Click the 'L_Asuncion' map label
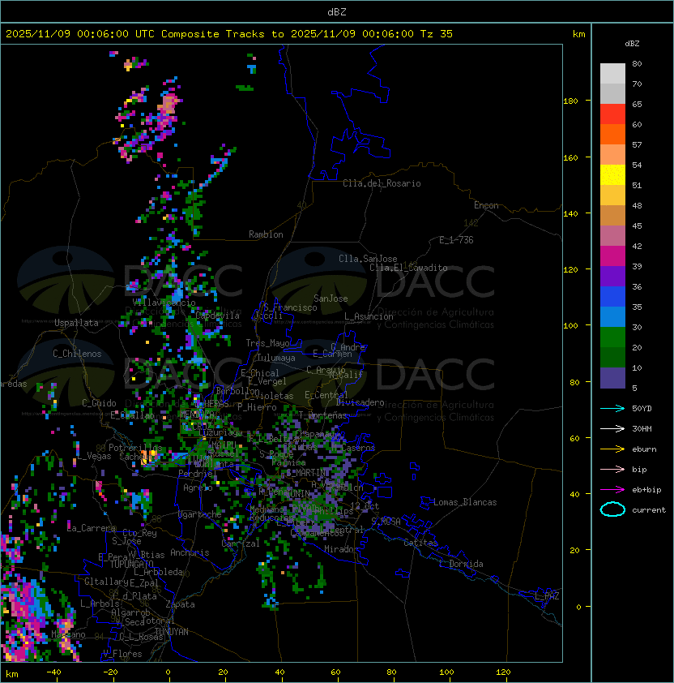The width and height of the screenshot is (674, 683). (369, 316)
